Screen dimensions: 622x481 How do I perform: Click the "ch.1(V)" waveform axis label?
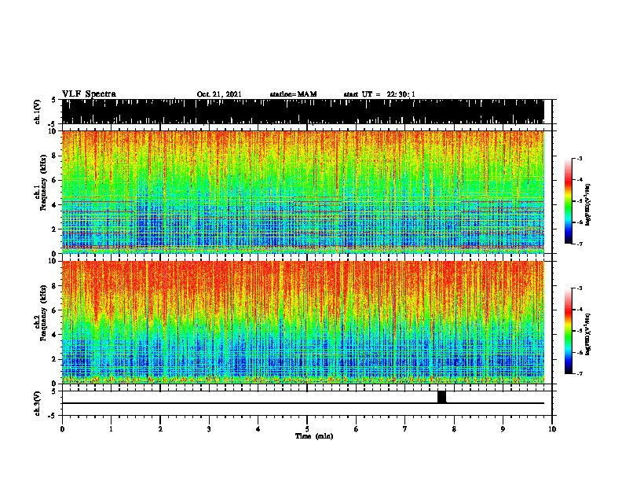38,112
